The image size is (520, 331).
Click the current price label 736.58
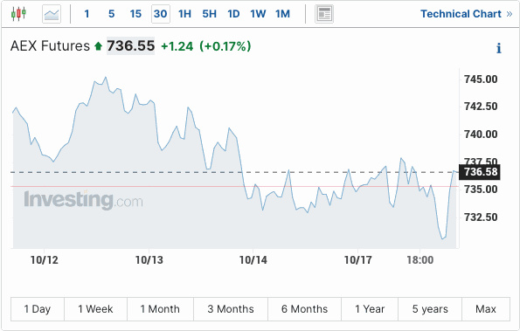tap(480, 172)
